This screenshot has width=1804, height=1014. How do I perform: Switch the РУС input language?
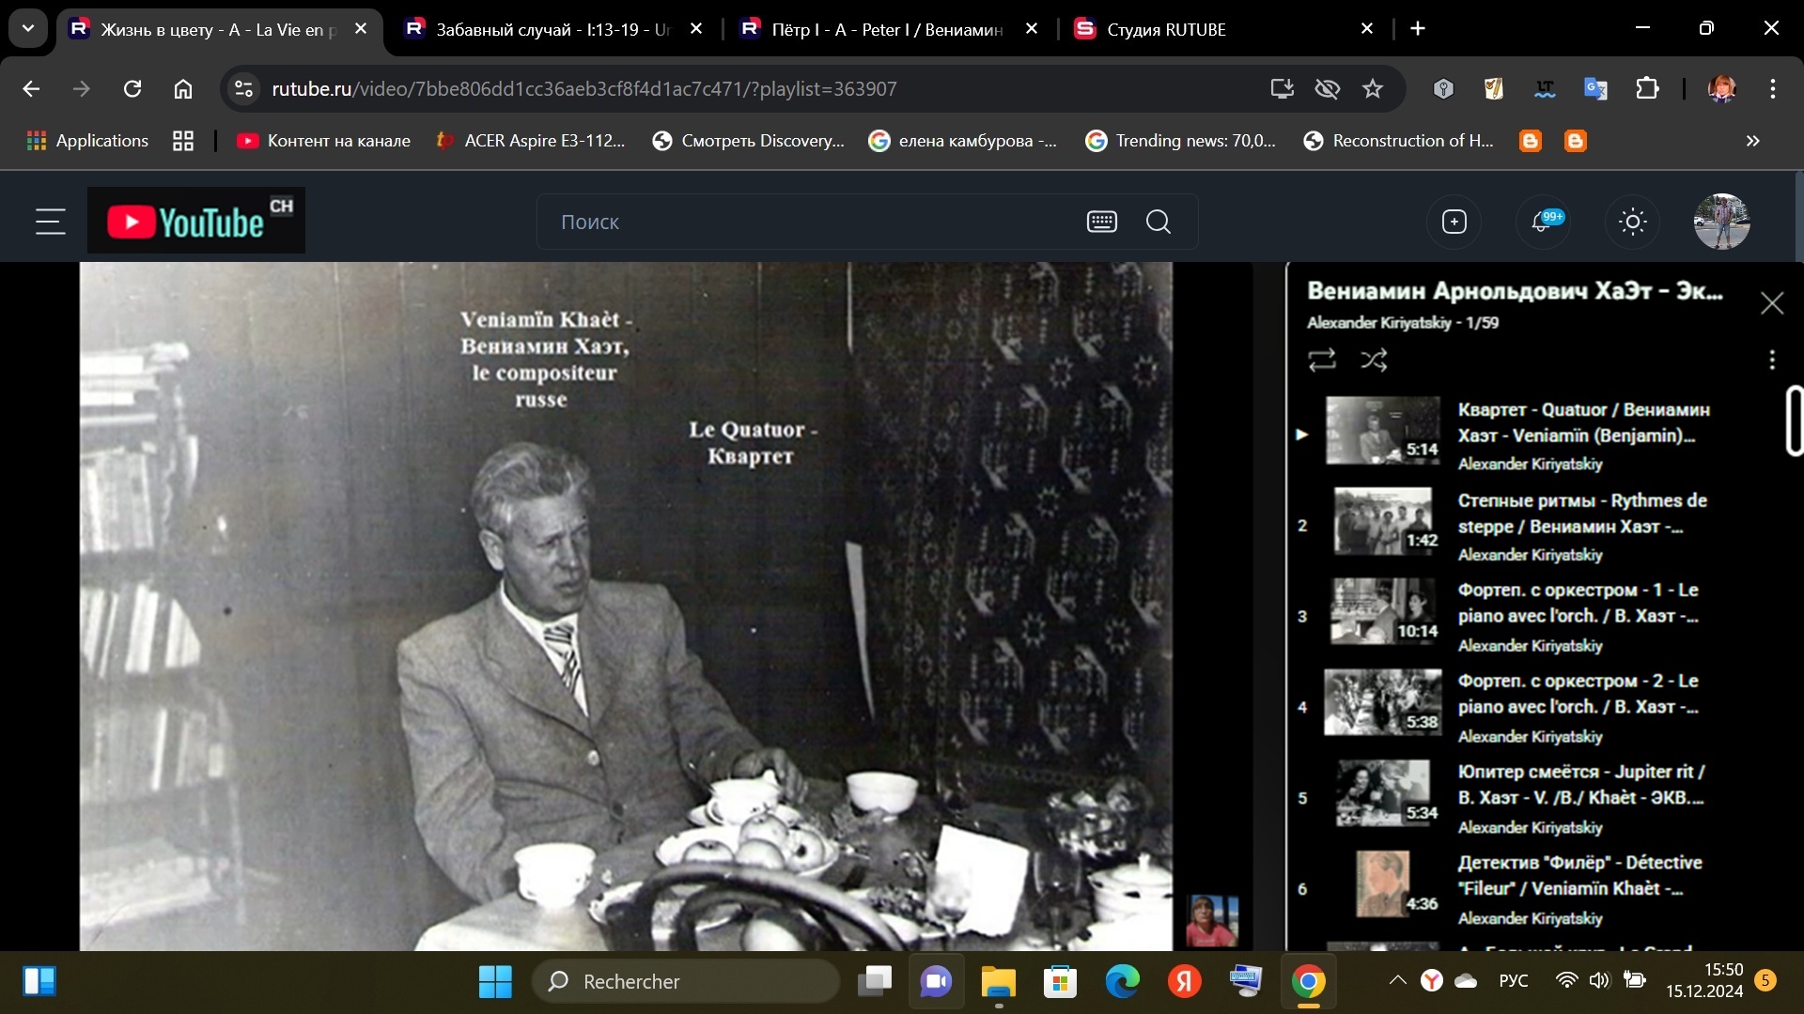(x=1513, y=980)
